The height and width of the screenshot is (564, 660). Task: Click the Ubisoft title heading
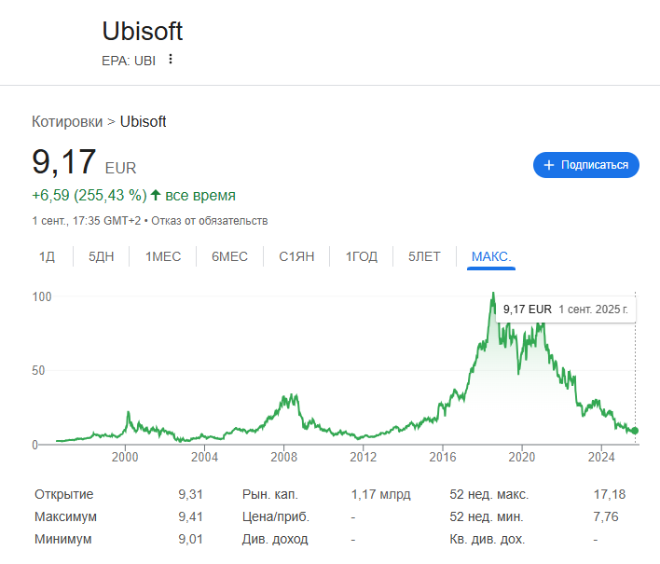pos(143,31)
